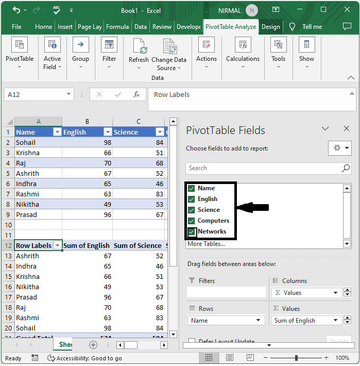Screen dimensions: 360x366
Task: Switch to the Review tab
Action: 162,27
